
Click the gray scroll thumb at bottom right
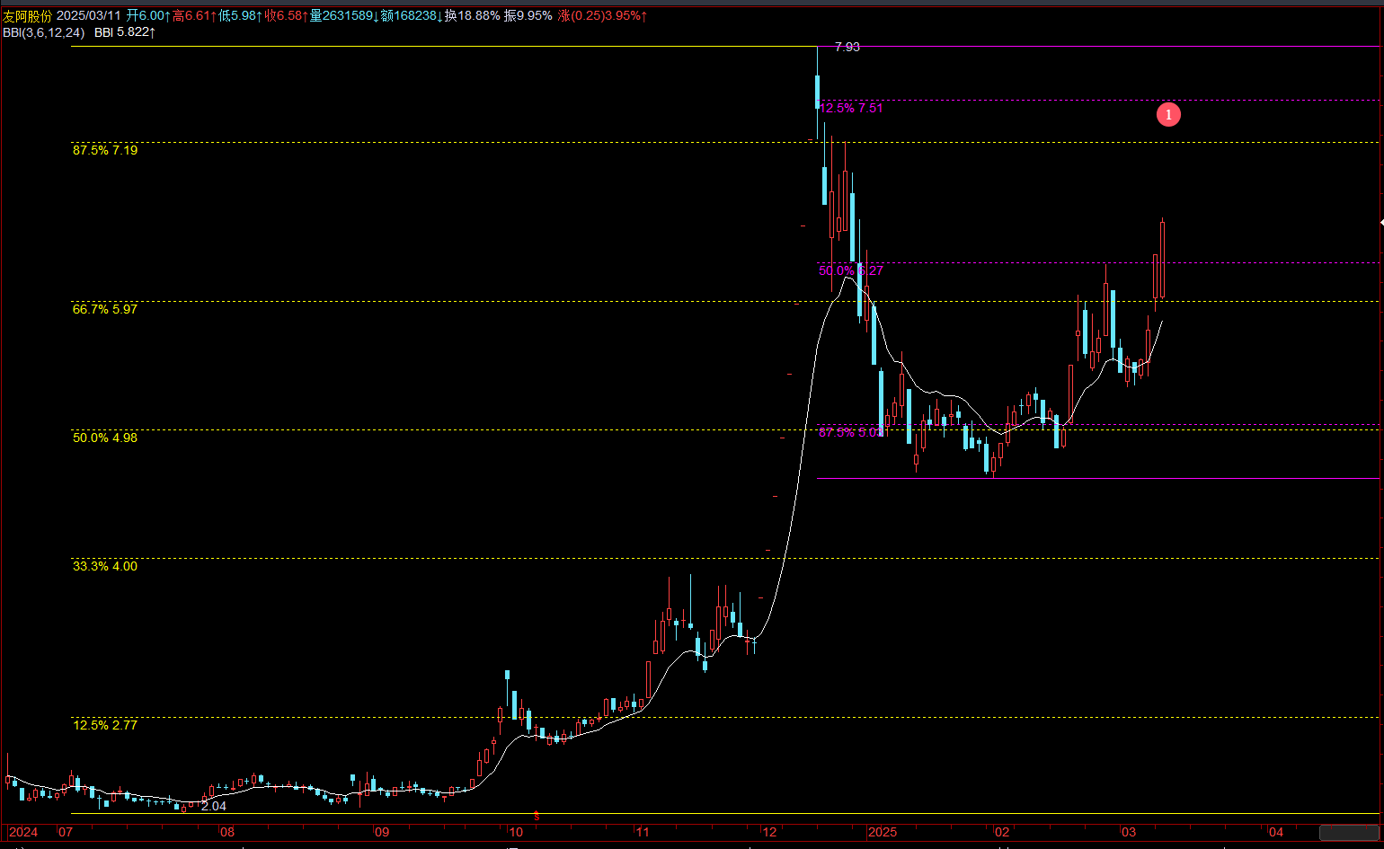pos(1349,832)
